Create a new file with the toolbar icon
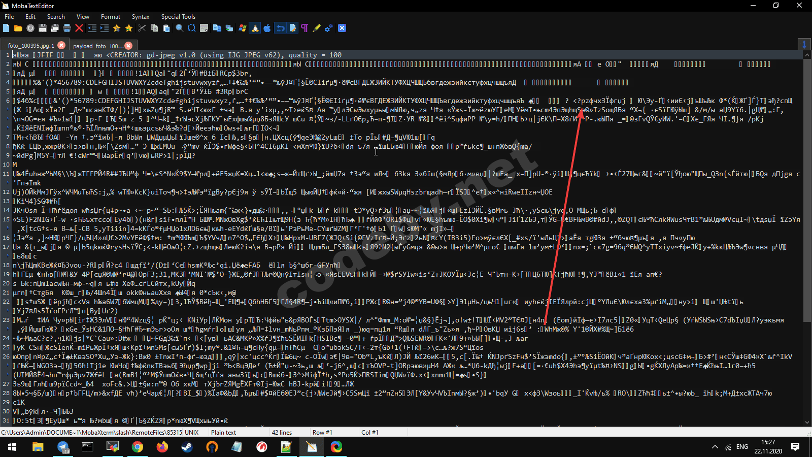 [6, 28]
